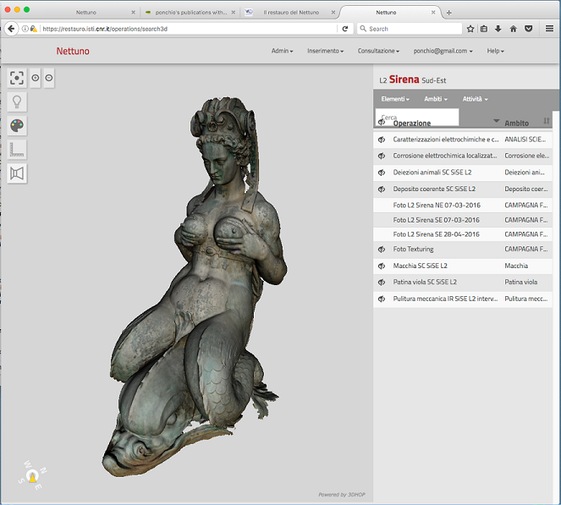This screenshot has height=505, width=561.
Task: Select the ruler measurement tool
Action: coord(17,150)
